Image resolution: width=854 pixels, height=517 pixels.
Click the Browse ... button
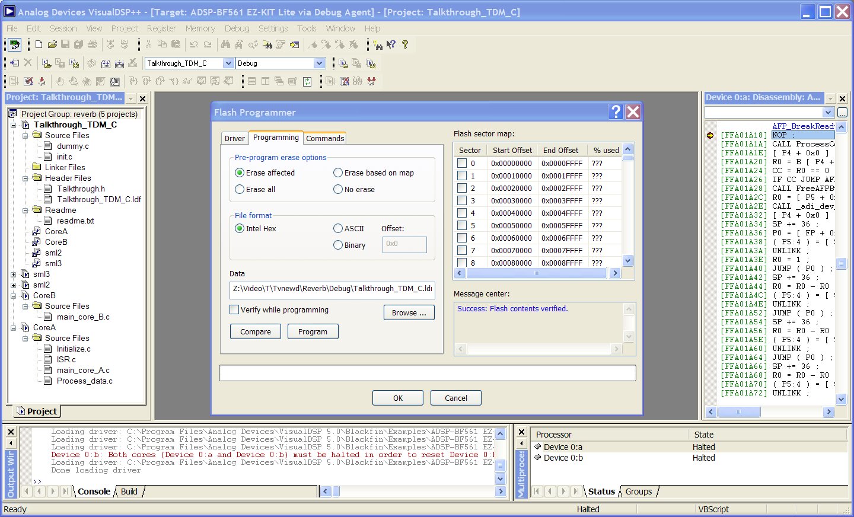pos(409,312)
